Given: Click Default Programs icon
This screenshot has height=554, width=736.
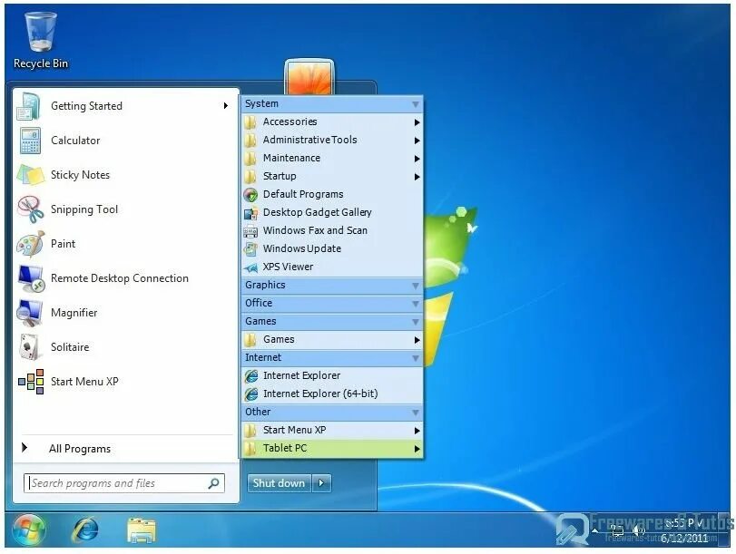Looking at the screenshot, I should pos(251,195).
